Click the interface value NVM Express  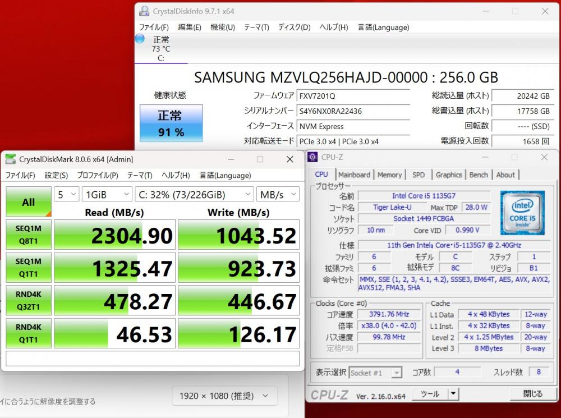pos(353,126)
